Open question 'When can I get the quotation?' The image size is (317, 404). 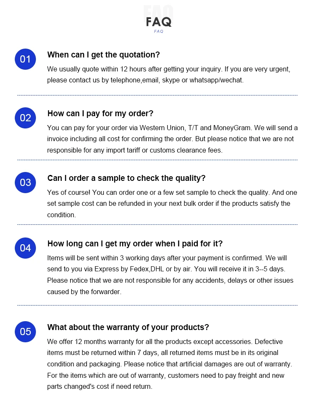coord(104,55)
